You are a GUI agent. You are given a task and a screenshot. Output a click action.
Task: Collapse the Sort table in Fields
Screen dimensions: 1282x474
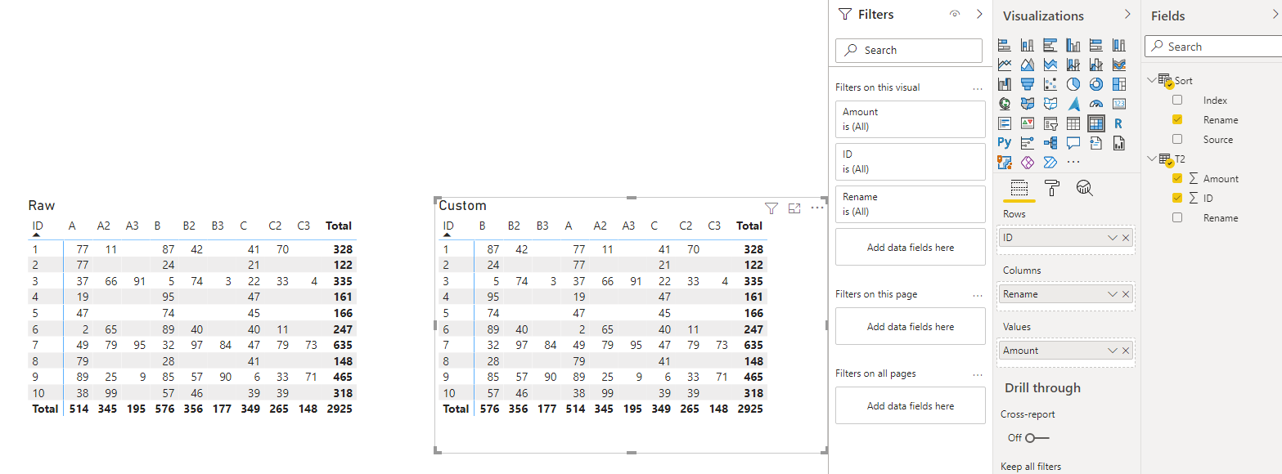1152,80
